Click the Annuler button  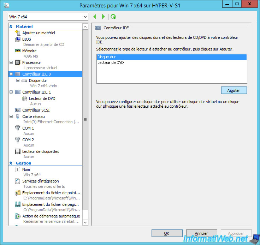tap(201, 233)
